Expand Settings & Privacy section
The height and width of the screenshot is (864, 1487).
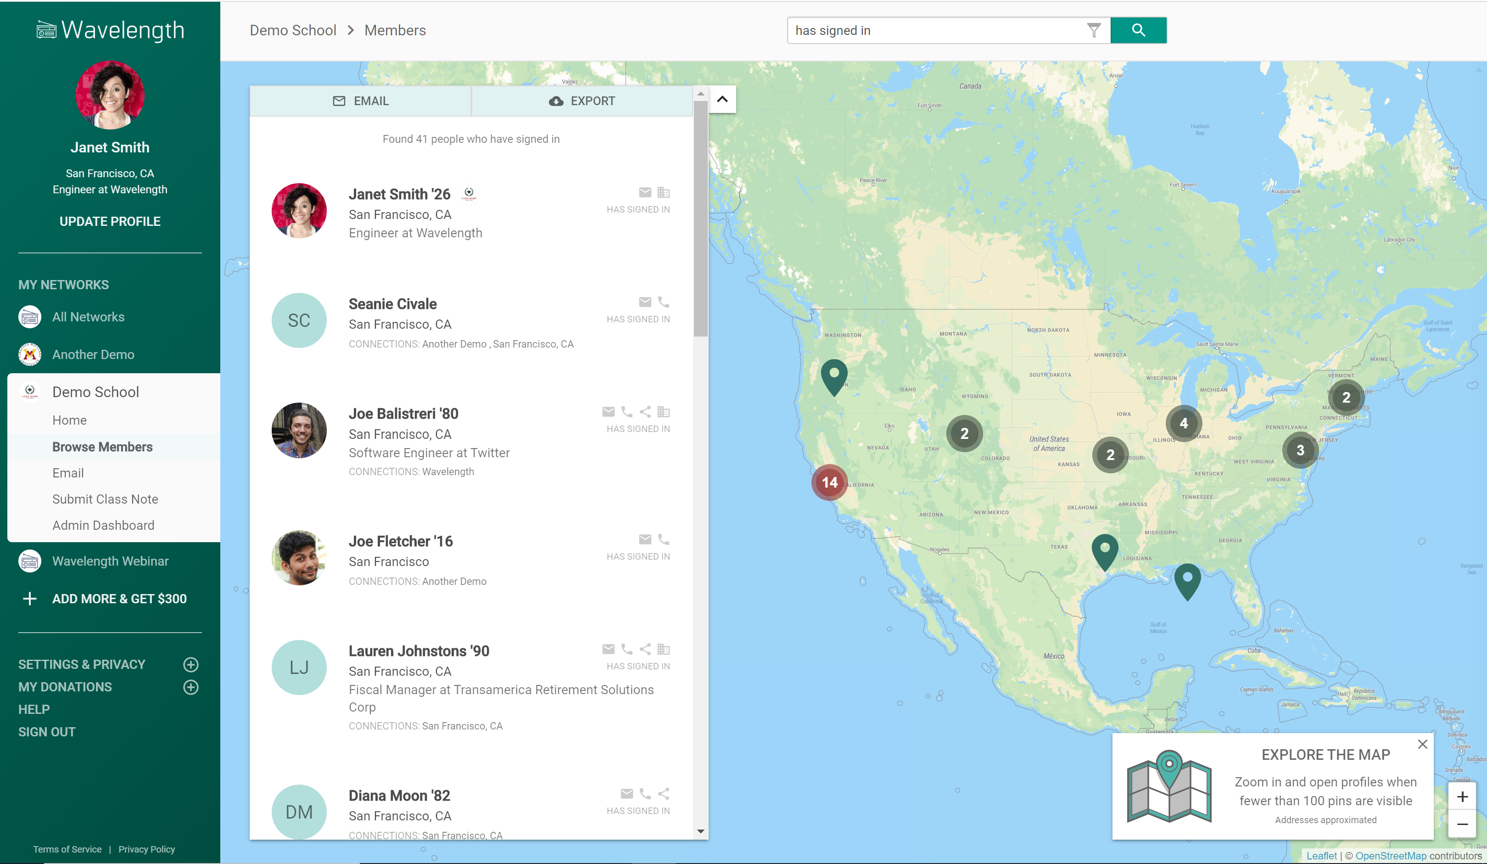click(190, 664)
